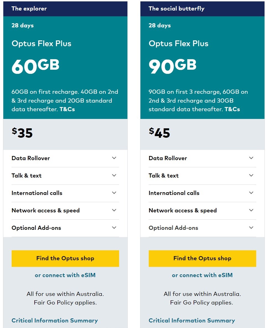267x328 pixels.
Task: Expand Network access & speed in 60GB plan
Action: [x=65, y=210]
